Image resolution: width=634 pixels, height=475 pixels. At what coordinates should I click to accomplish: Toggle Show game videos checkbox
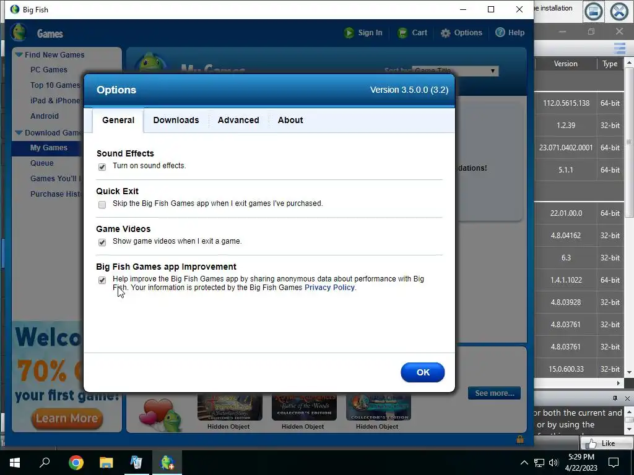click(102, 242)
